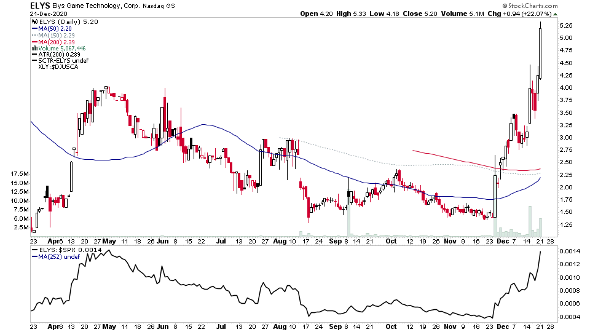Click the tall volume bar in September

click(349, 213)
